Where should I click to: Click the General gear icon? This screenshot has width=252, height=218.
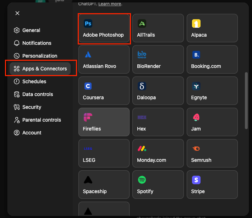point(17,30)
